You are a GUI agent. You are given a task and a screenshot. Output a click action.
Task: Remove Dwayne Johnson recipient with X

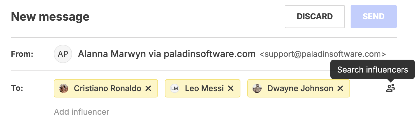point(340,88)
